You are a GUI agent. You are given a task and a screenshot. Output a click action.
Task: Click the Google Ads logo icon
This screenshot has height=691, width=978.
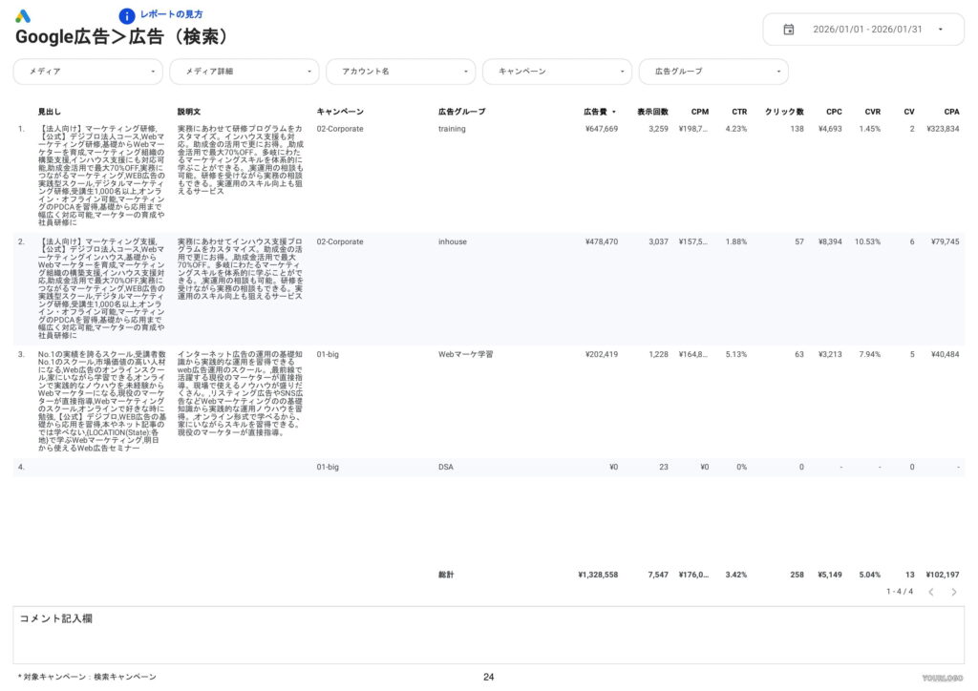pyautogui.click(x=23, y=16)
